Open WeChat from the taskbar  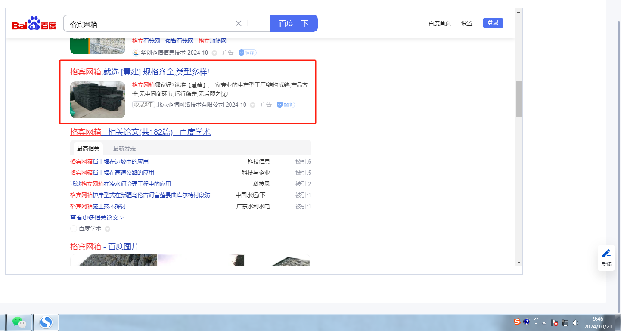[19, 322]
